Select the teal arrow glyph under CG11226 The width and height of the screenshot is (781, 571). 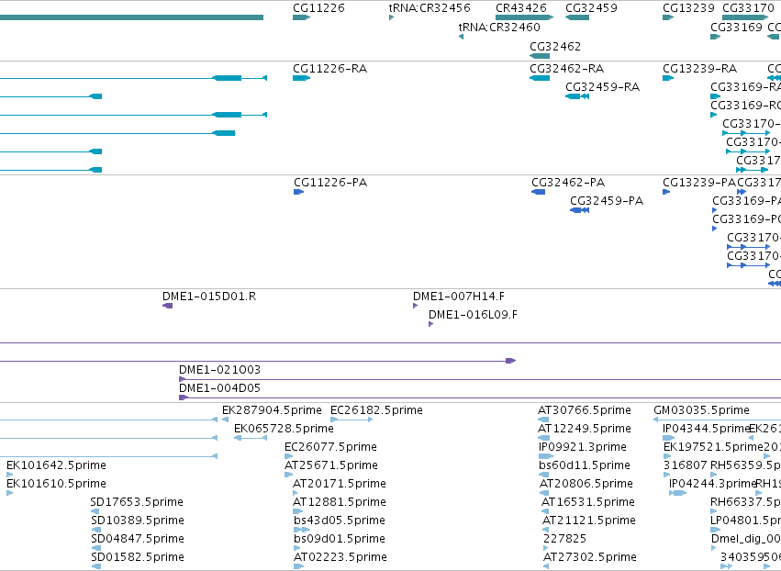point(301,17)
